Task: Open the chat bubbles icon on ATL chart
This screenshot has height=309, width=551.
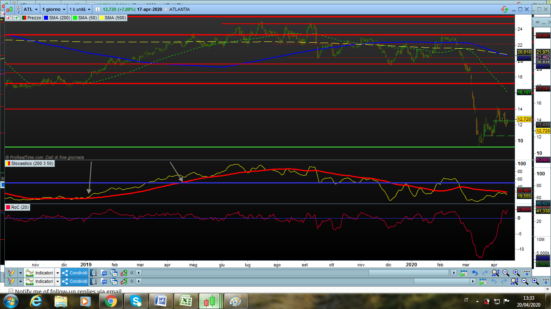Action: (104, 272)
